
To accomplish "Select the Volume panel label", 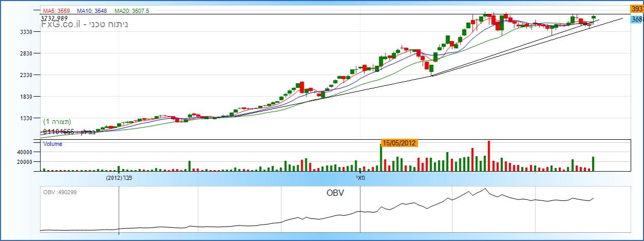I will tap(52, 144).
